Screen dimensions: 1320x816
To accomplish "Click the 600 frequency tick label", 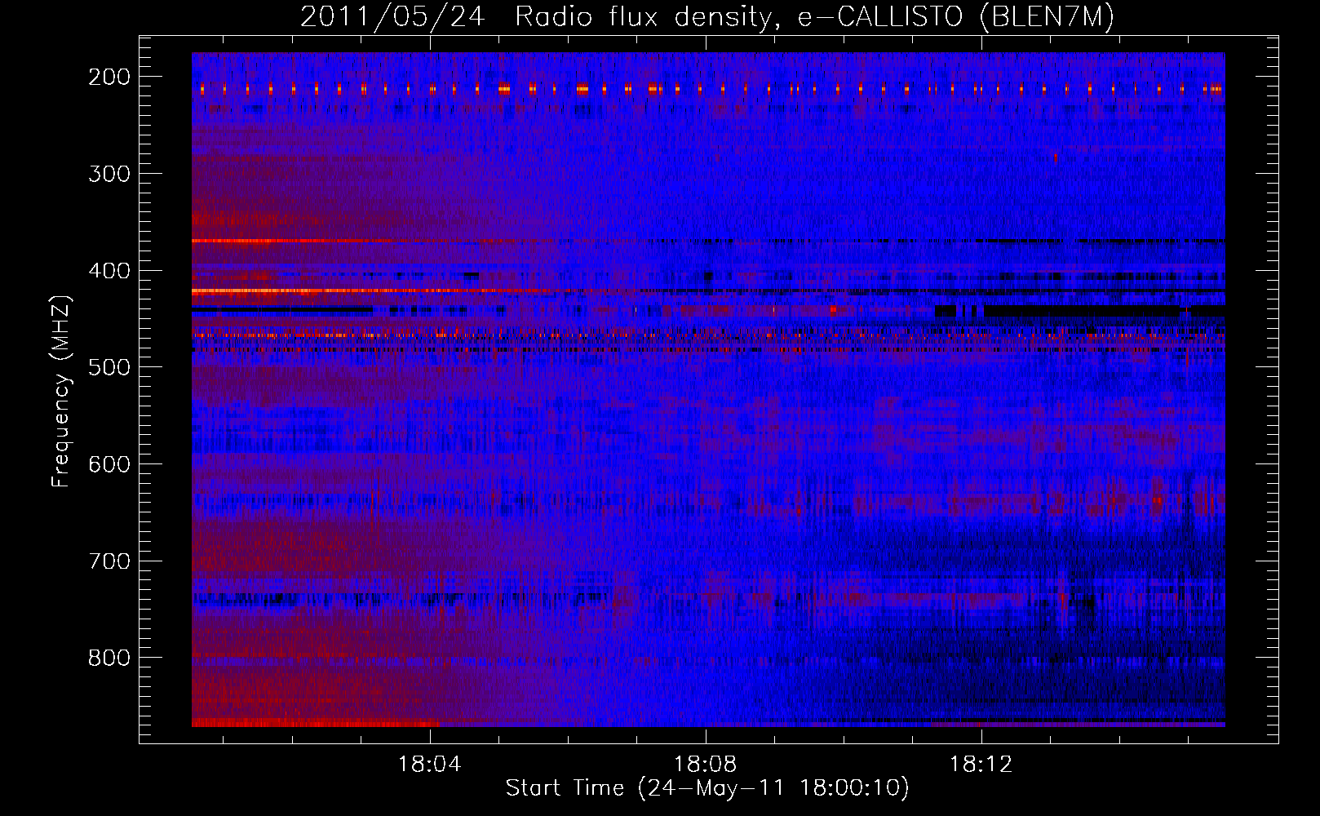I will [109, 464].
